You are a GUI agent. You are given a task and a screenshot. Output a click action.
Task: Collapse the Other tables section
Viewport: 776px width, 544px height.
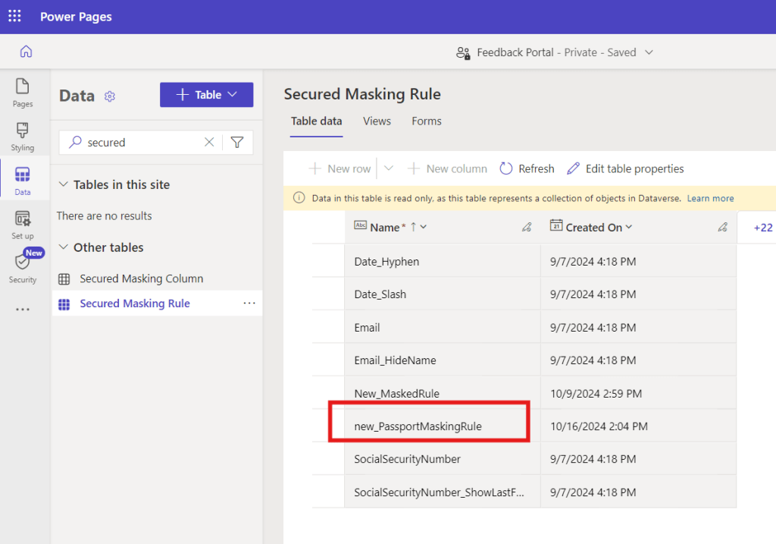point(63,247)
